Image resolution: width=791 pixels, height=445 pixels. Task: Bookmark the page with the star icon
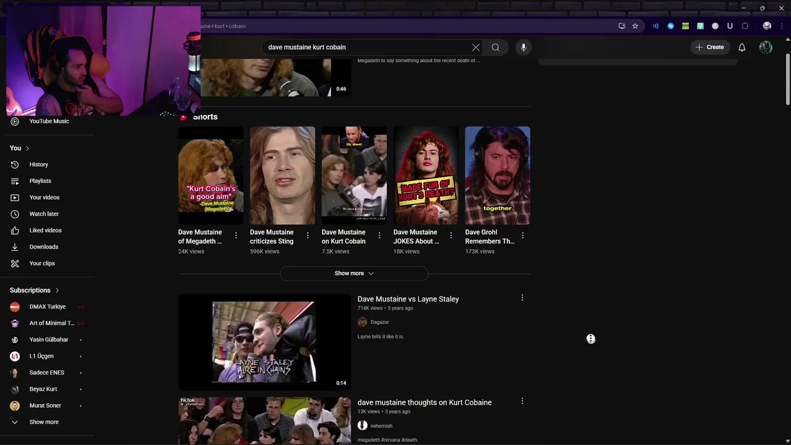coord(635,26)
